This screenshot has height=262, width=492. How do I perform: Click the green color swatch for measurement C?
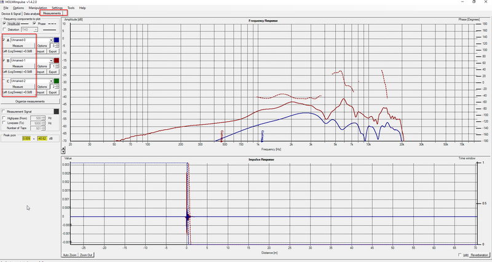57,81
